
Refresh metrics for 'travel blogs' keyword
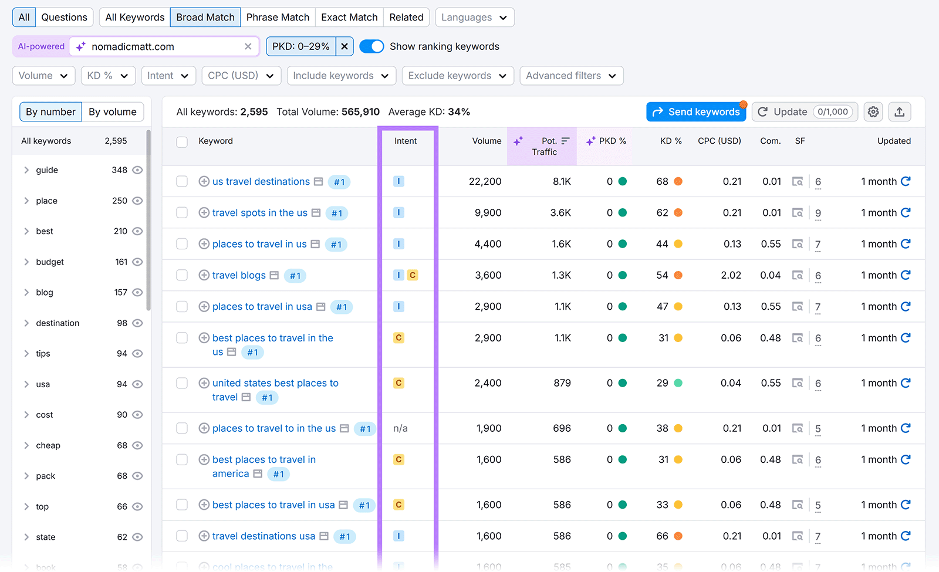tap(906, 275)
